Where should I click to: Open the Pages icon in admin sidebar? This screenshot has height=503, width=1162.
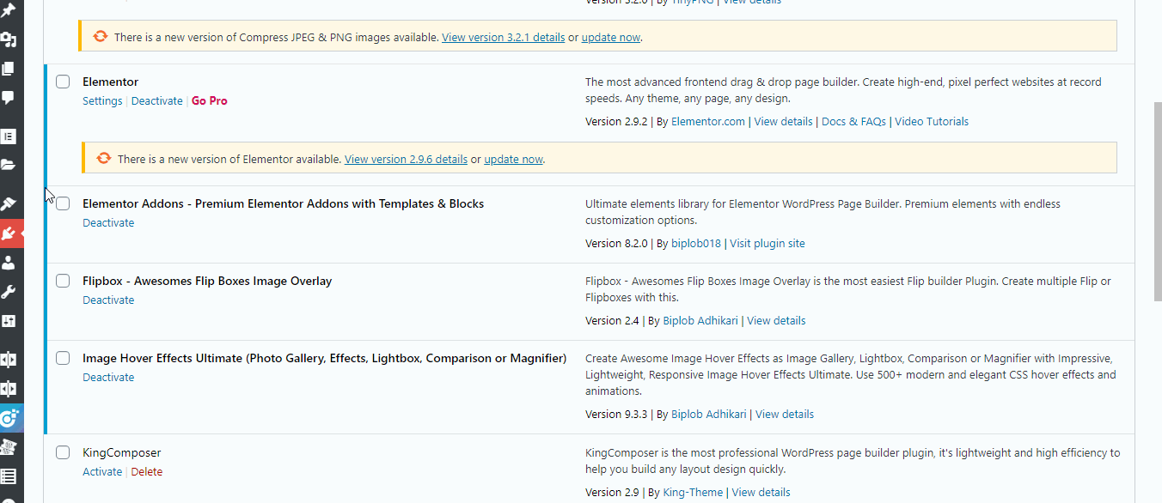(9, 69)
